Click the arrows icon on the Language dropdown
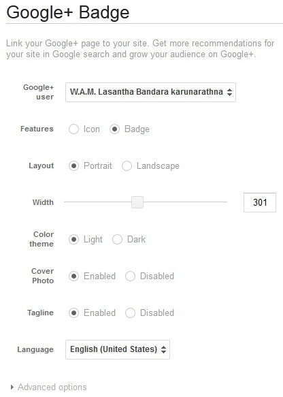The height and width of the screenshot is (397, 283). coord(164,349)
